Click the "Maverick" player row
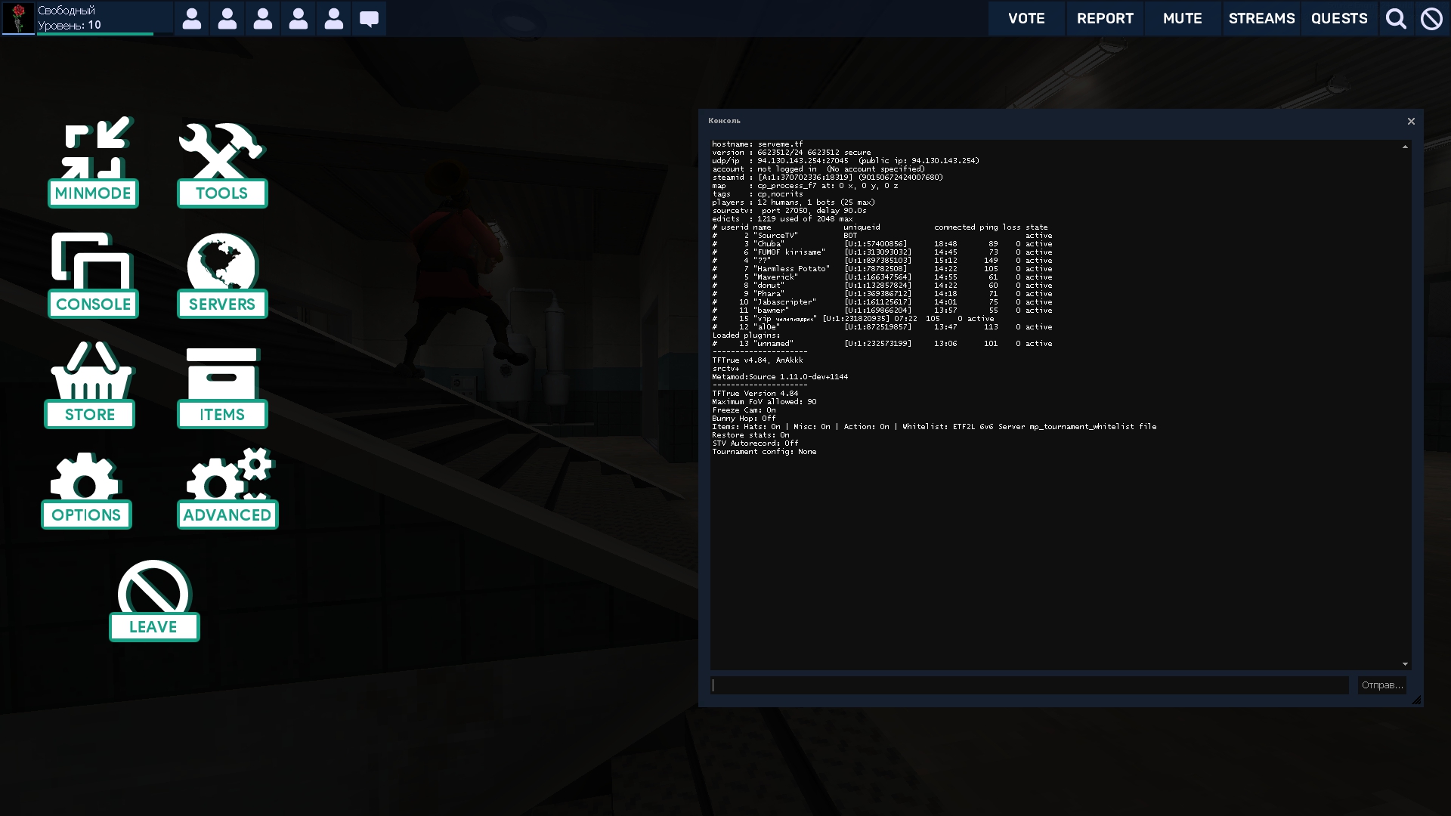Screen dimensions: 1451x816 click(x=882, y=277)
